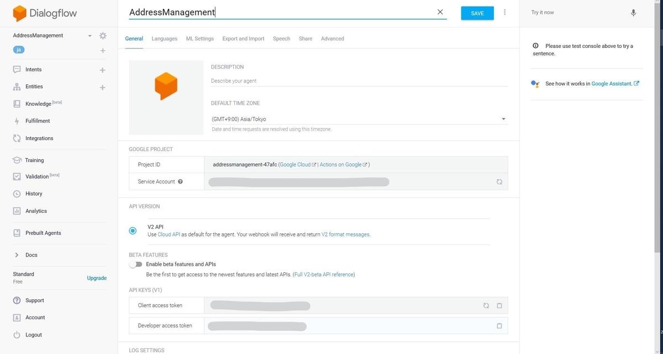The width and height of the screenshot is (663, 354).
Task: Add a language with the plus icon
Action: click(102, 51)
